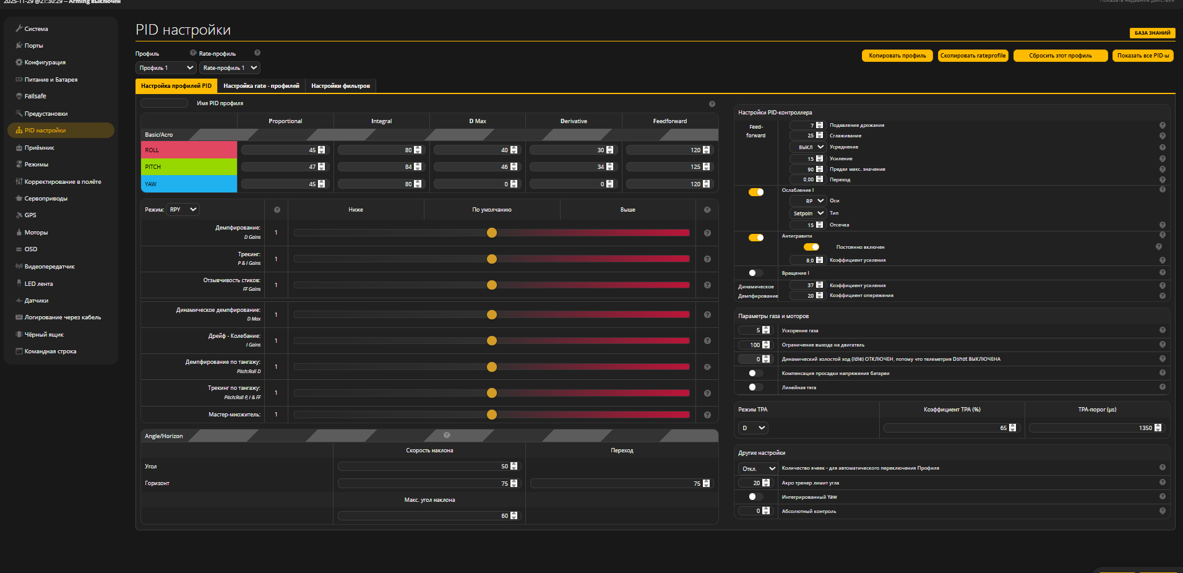
Task: Click the Копировать профиль button
Action: coord(897,55)
